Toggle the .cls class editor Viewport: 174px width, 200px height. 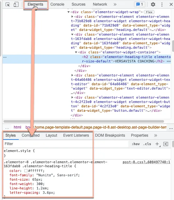147,144
